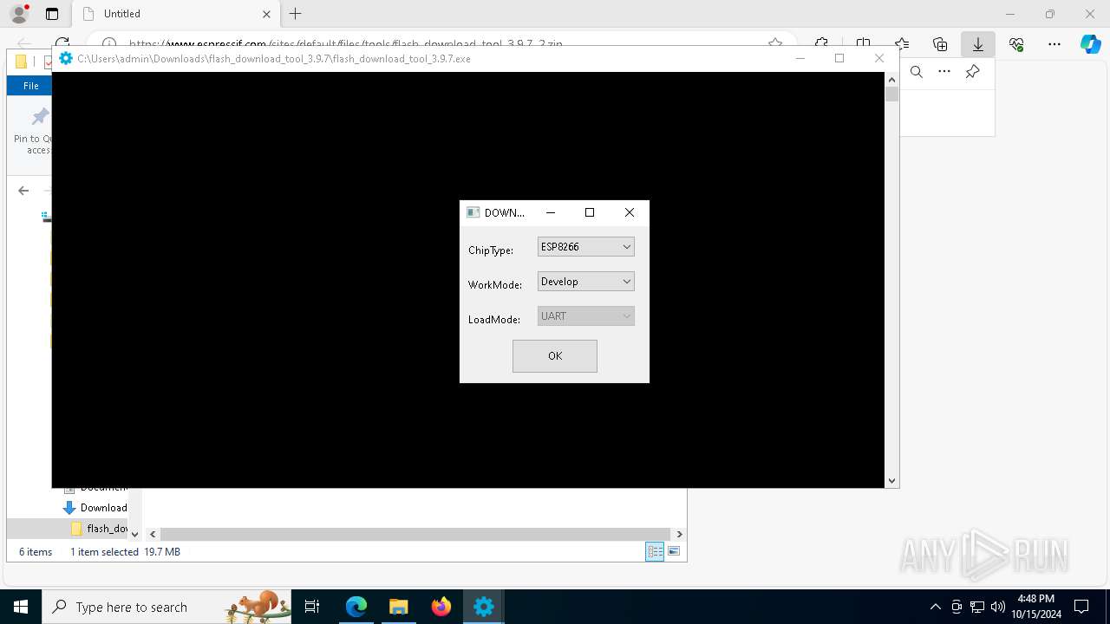This screenshot has height=624, width=1110.
Task: Open Edge tab actions menu icon
Action: [x=52, y=14]
